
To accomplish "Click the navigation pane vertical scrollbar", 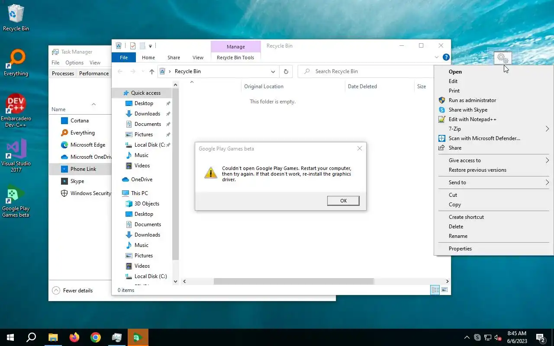I will [175, 173].
